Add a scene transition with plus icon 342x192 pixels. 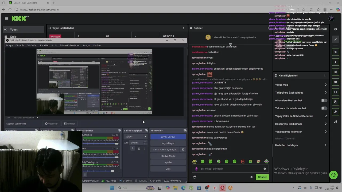(x=133, y=148)
